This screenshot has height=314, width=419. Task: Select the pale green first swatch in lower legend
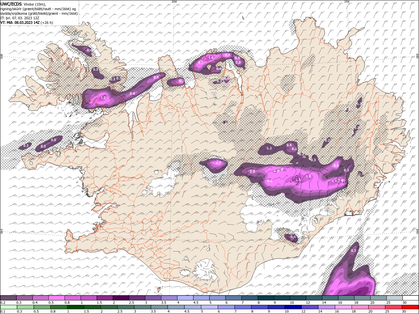(8, 307)
